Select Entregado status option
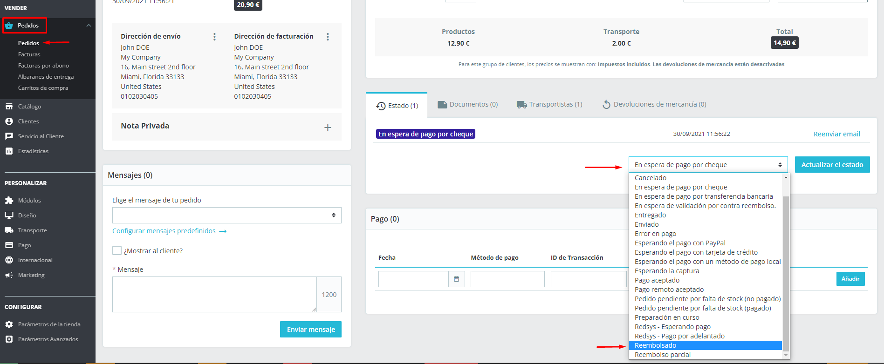884x364 pixels. click(705, 215)
